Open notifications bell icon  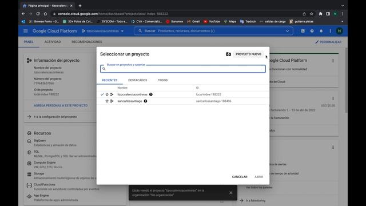tap(321, 31)
